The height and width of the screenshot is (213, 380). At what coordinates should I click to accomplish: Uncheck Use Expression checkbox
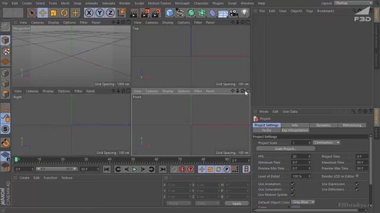[357, 184]
